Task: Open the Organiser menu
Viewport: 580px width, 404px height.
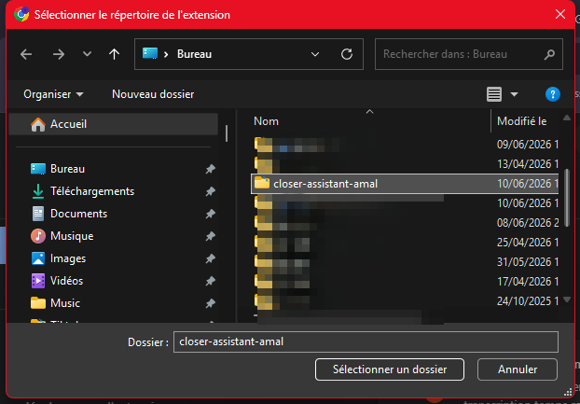Action: tap(53, 94)
